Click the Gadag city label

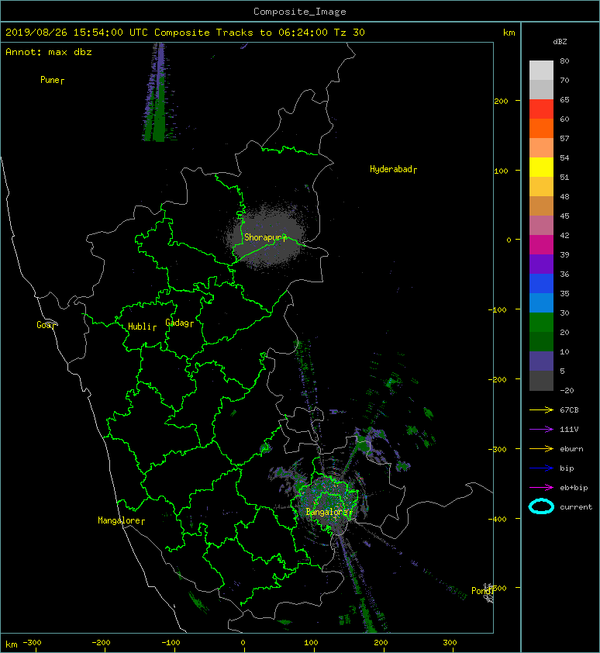click(x=179, y=323)
